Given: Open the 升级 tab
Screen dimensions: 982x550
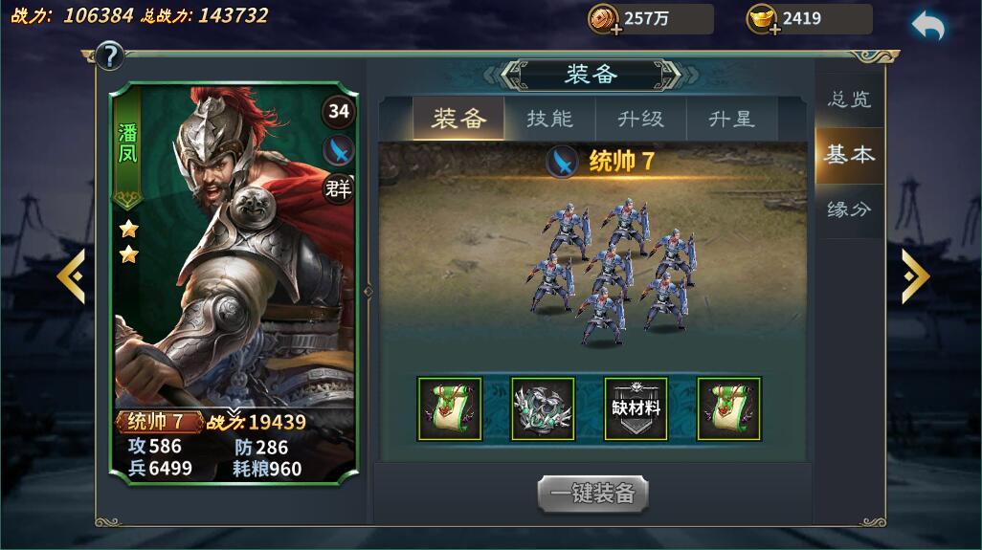Looking at the screenshot, I should pyautogui.click(x=640, y=119).
